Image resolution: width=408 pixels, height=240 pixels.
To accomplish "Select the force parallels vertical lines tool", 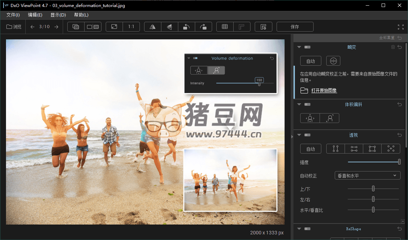I will click(x=335, y=149).
